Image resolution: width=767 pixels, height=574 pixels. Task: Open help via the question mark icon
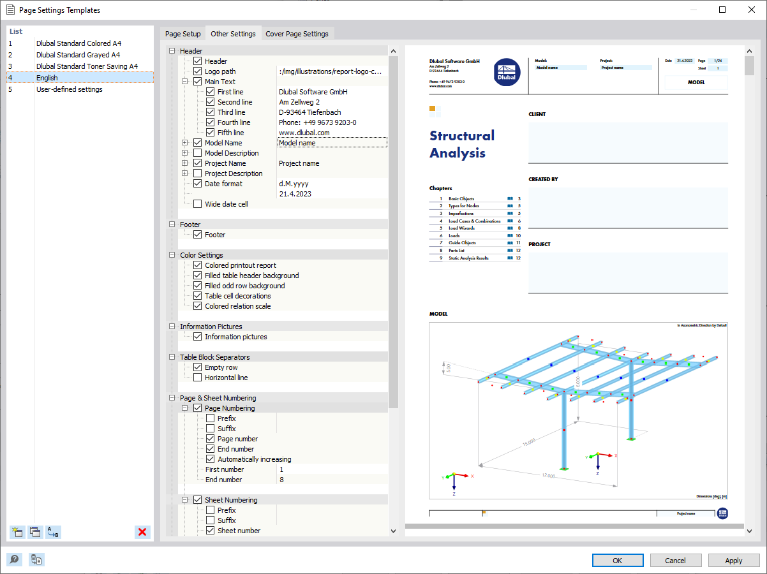tap(14, 559)
